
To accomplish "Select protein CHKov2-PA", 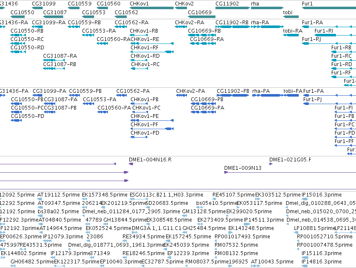I will (x=190, y=91).
